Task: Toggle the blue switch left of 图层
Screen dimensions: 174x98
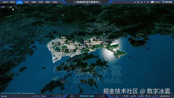Action: [117, 96]
